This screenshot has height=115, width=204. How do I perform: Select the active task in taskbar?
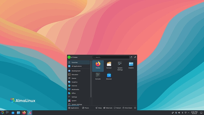click(x=30, y=113)
